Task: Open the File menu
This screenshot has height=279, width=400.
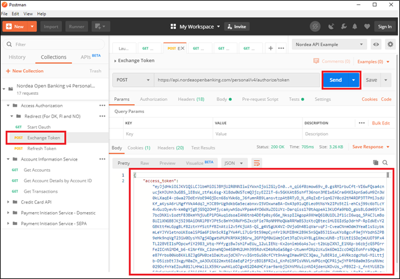Action: 4,14
